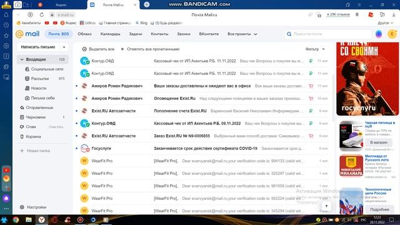Click the settings gear next to Настройки
The height and width of the screenshot is (225, 400).
(x=22, y=207)
